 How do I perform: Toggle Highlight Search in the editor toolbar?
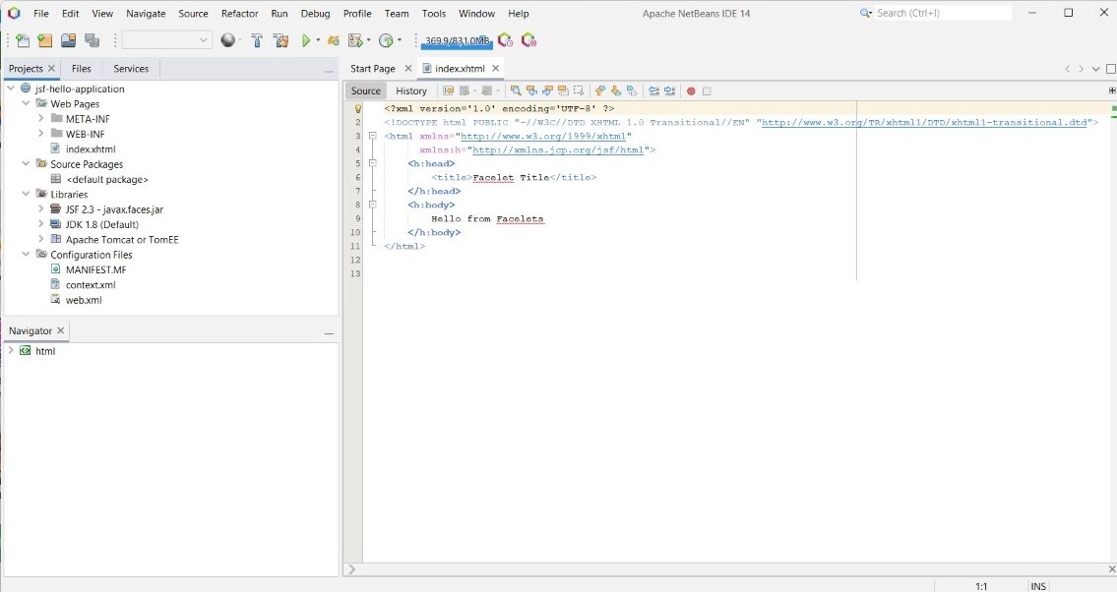pos(562,89)
